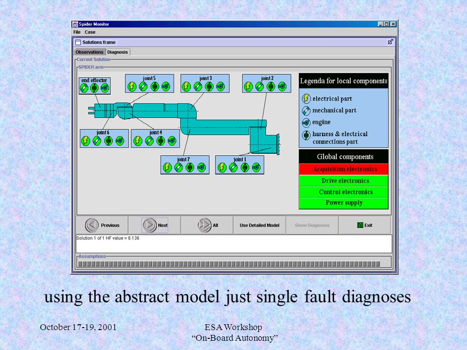Click joint 1 mechanical part icon
The image size is (467, 350).
[x=233, y=168]
